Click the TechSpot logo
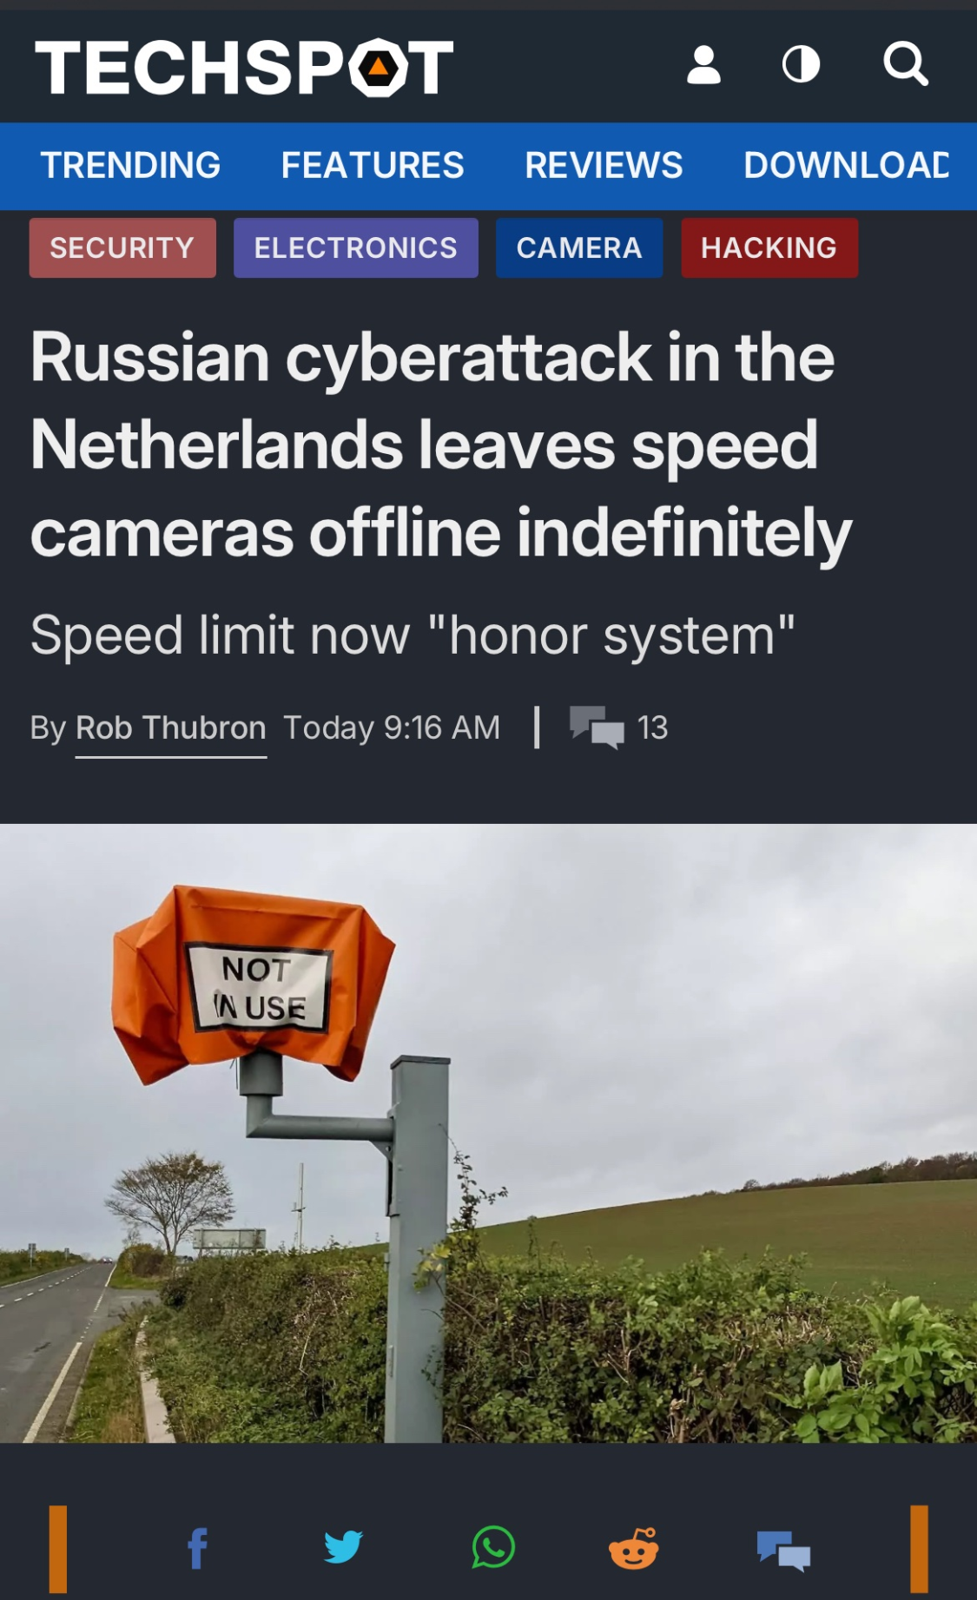The image size is (977, 1600). pos(244,67)
